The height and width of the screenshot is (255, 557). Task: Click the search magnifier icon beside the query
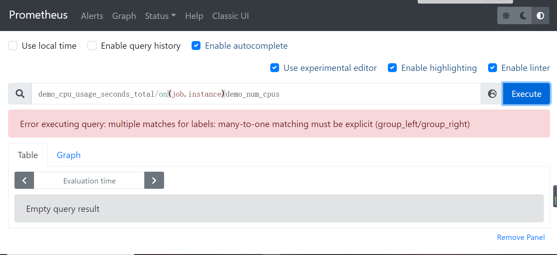(x=20, y=94)
